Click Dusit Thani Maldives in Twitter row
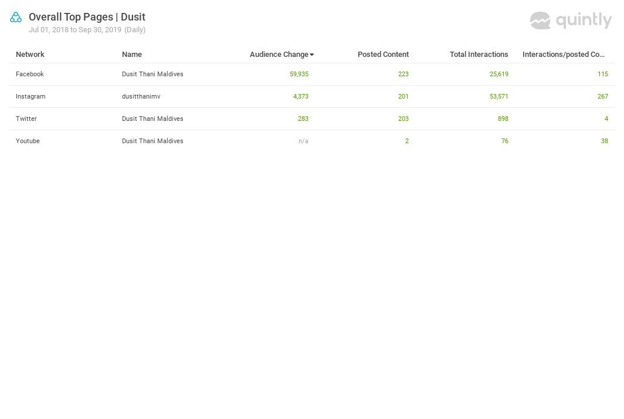The height and width of the screenshot is (419, 624). tap(152, 119)
